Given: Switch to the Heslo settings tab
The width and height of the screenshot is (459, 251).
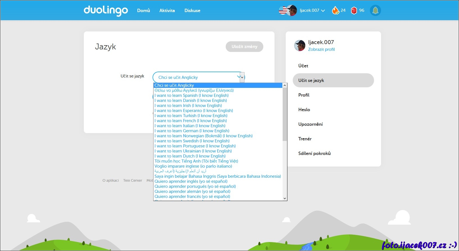Looking at the screenshot, I should [304, 110].
